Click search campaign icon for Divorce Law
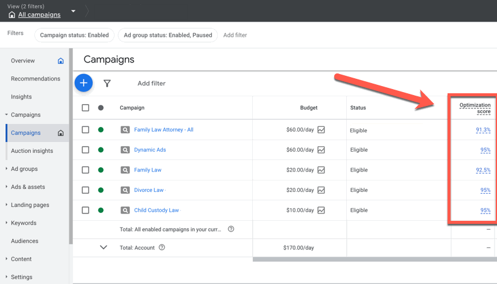This screenshot has height=284, width=497. point(125,190)
